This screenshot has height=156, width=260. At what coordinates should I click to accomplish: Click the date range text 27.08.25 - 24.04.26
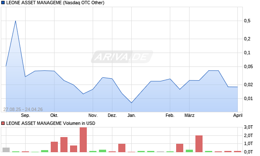pyautogui.click(x=23, y=109)
